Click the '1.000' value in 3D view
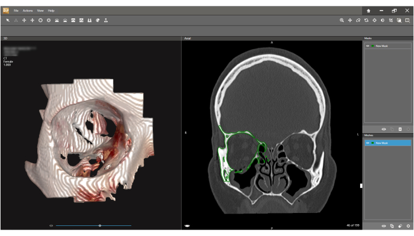Viewport: 414px width, 236px height. (7, 64)
